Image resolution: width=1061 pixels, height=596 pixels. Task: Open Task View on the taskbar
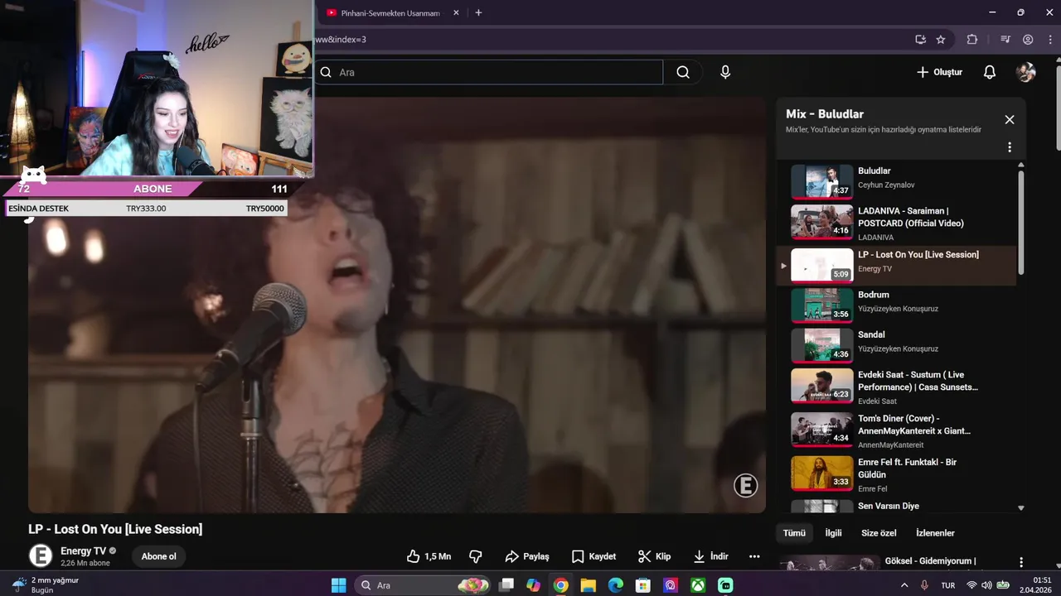point(506,585)
